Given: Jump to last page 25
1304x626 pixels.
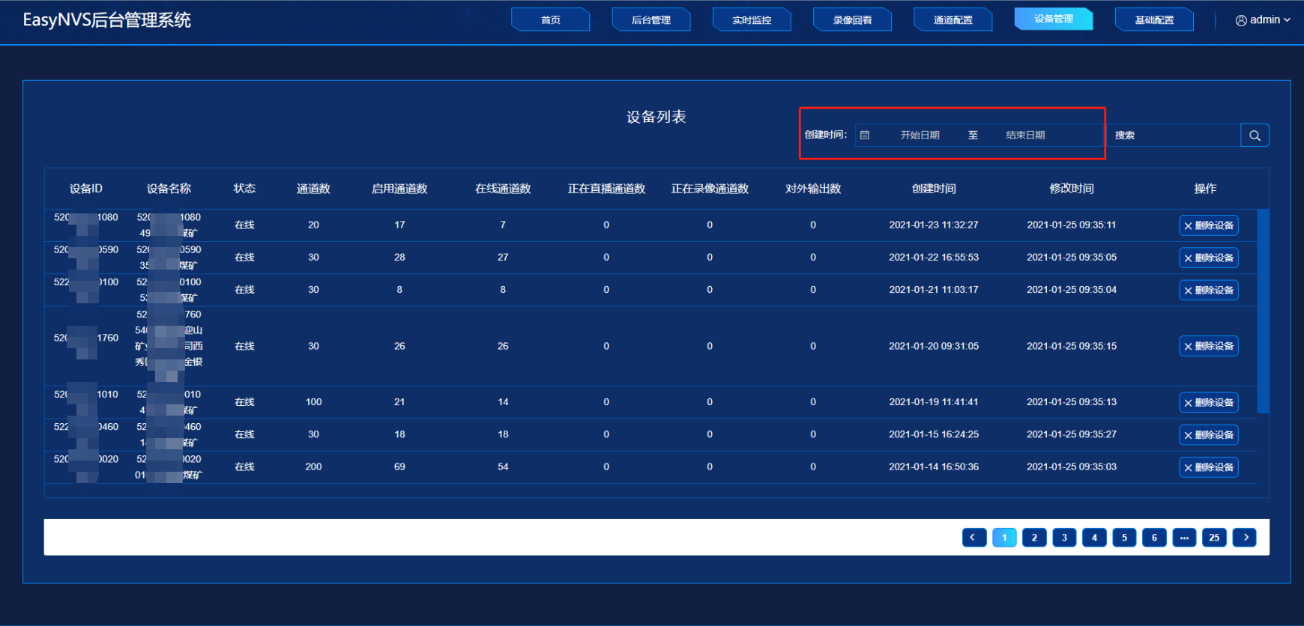Looking at the screenshot, I should point(1214,538).
